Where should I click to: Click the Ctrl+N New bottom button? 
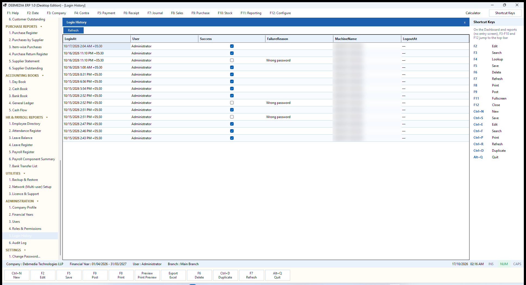click(x=17, y=275)
